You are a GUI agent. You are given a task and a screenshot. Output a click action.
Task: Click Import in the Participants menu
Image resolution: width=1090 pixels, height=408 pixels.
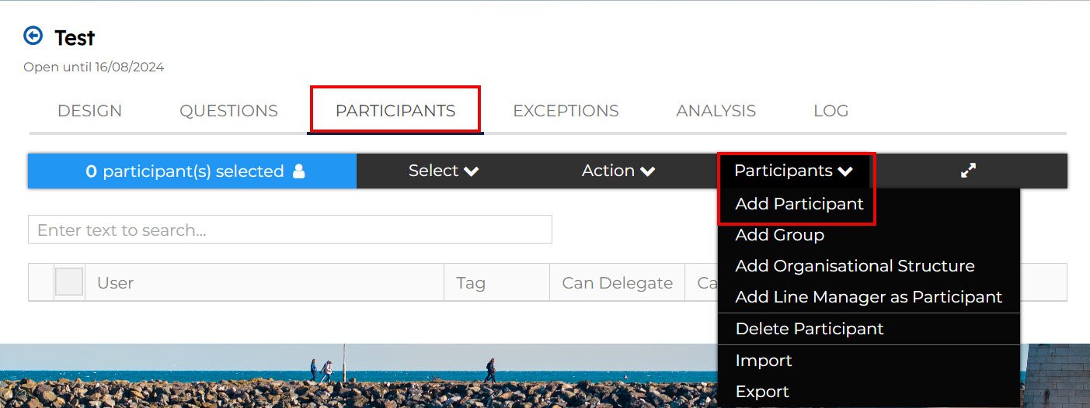click(x=764, y=361)
